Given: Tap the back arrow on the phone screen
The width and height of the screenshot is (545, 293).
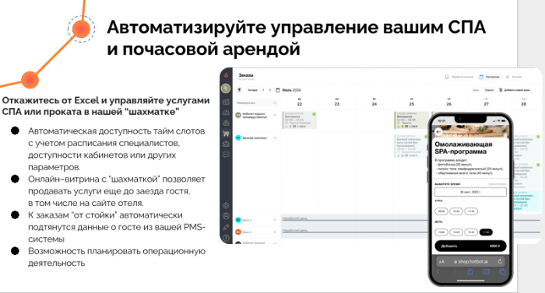Looking at the screenshot, I should click(x=438, y=132).
